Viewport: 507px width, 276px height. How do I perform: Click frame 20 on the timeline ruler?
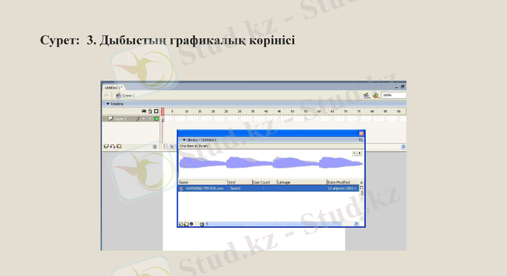point(213,111)
